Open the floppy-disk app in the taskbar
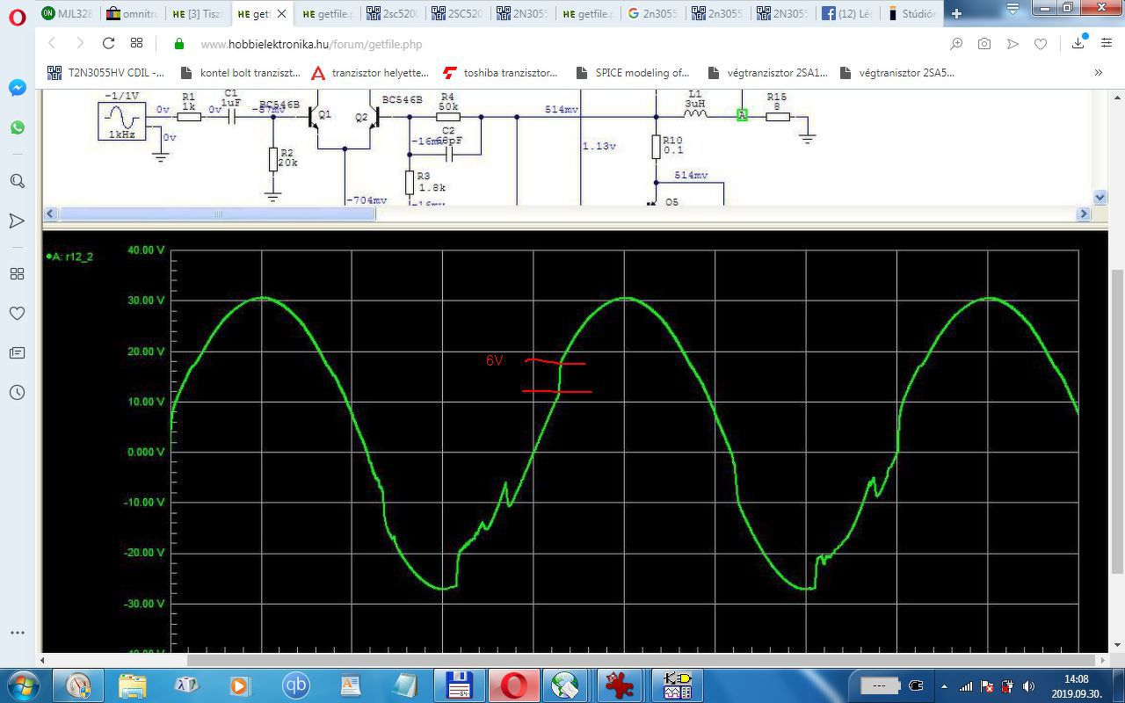This screenshot has height=703, width=1125. (459, 685)
